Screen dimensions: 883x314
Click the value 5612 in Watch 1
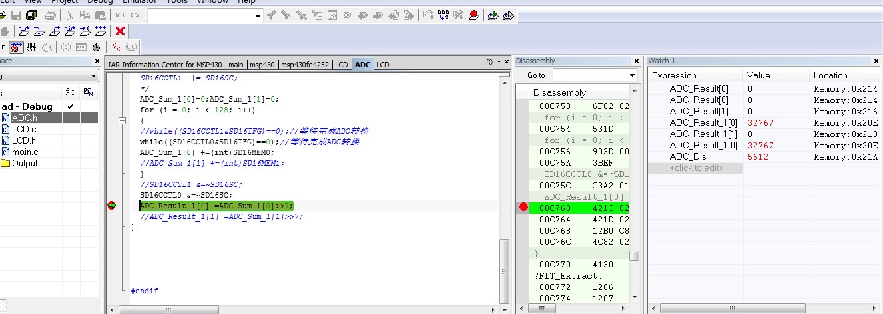[758, 156]
